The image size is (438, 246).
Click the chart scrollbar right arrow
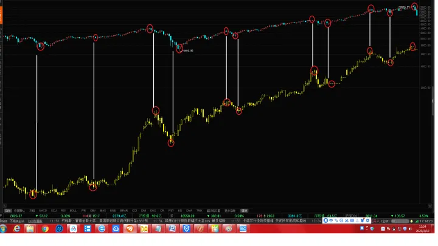click(x=429, y=206)
